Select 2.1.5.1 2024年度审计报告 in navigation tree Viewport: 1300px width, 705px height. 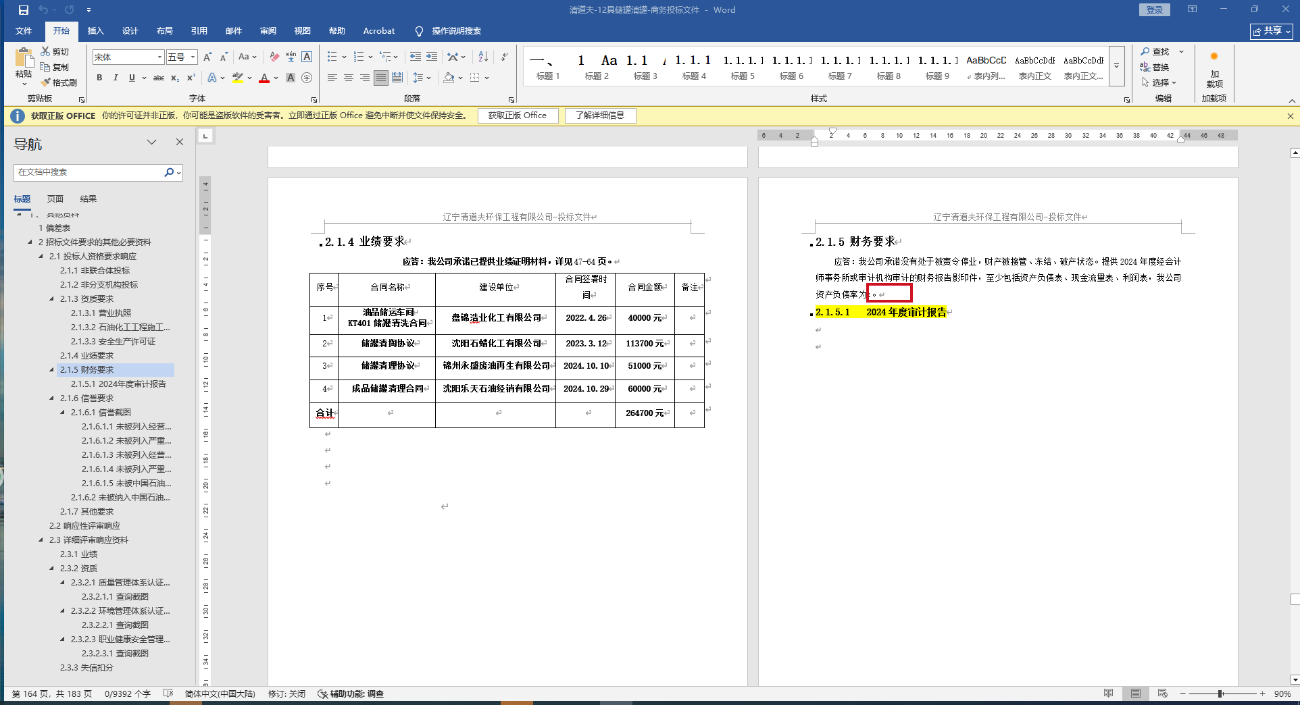click(118, 384)
